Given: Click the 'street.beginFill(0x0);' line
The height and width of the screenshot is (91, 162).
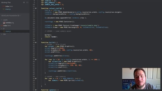Looking at the screenshot, I should point(55,48).
